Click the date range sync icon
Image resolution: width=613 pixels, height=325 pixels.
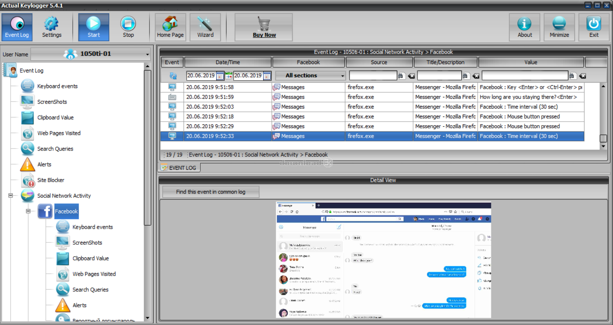coord(229,76)
